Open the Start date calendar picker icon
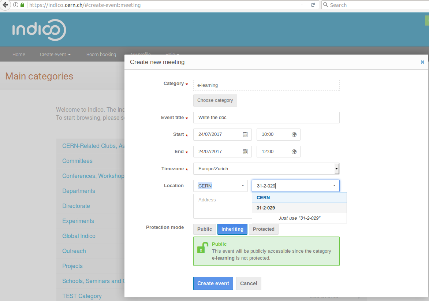Image resolution: width=429 pixels, height=301 pixels. pyautogui.click(x=245, y=135)
